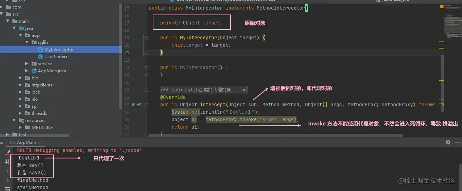
Task: Click the fold end marker at line 21
Action: click(146, 52)
